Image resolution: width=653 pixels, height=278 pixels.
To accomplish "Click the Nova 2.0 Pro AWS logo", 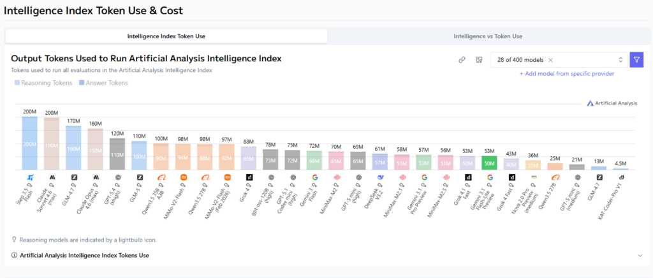I will click(534, 177).
